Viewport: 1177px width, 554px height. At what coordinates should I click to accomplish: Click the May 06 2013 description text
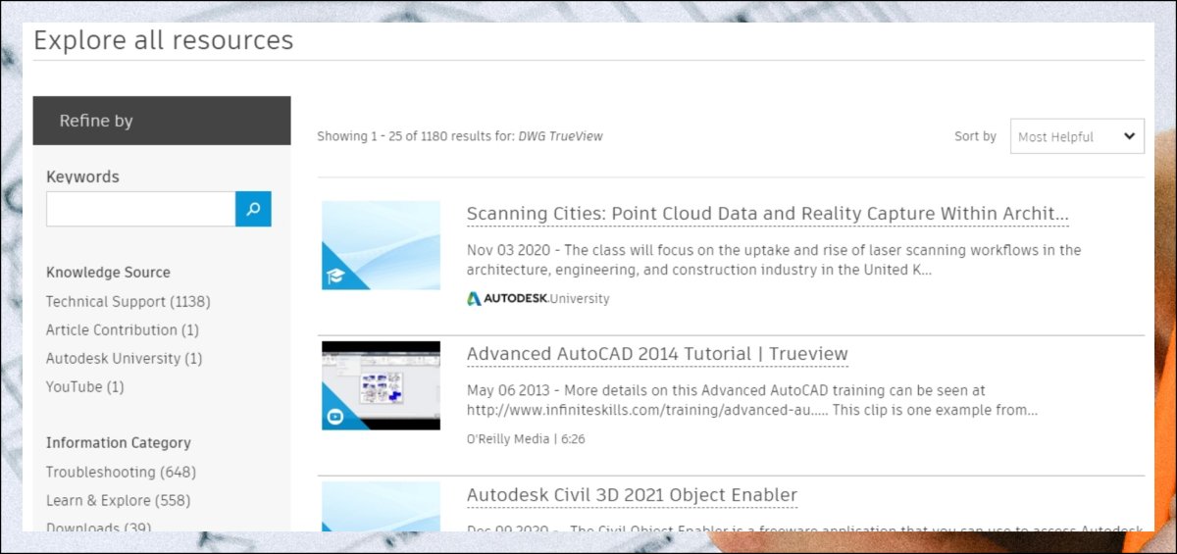(x=752, y=400)
